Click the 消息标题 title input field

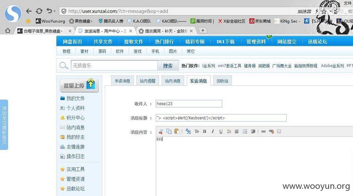coord(221,118)
